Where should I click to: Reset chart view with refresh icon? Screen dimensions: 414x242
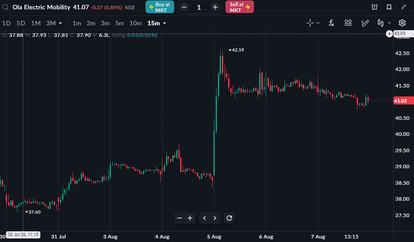coord(229,218)
